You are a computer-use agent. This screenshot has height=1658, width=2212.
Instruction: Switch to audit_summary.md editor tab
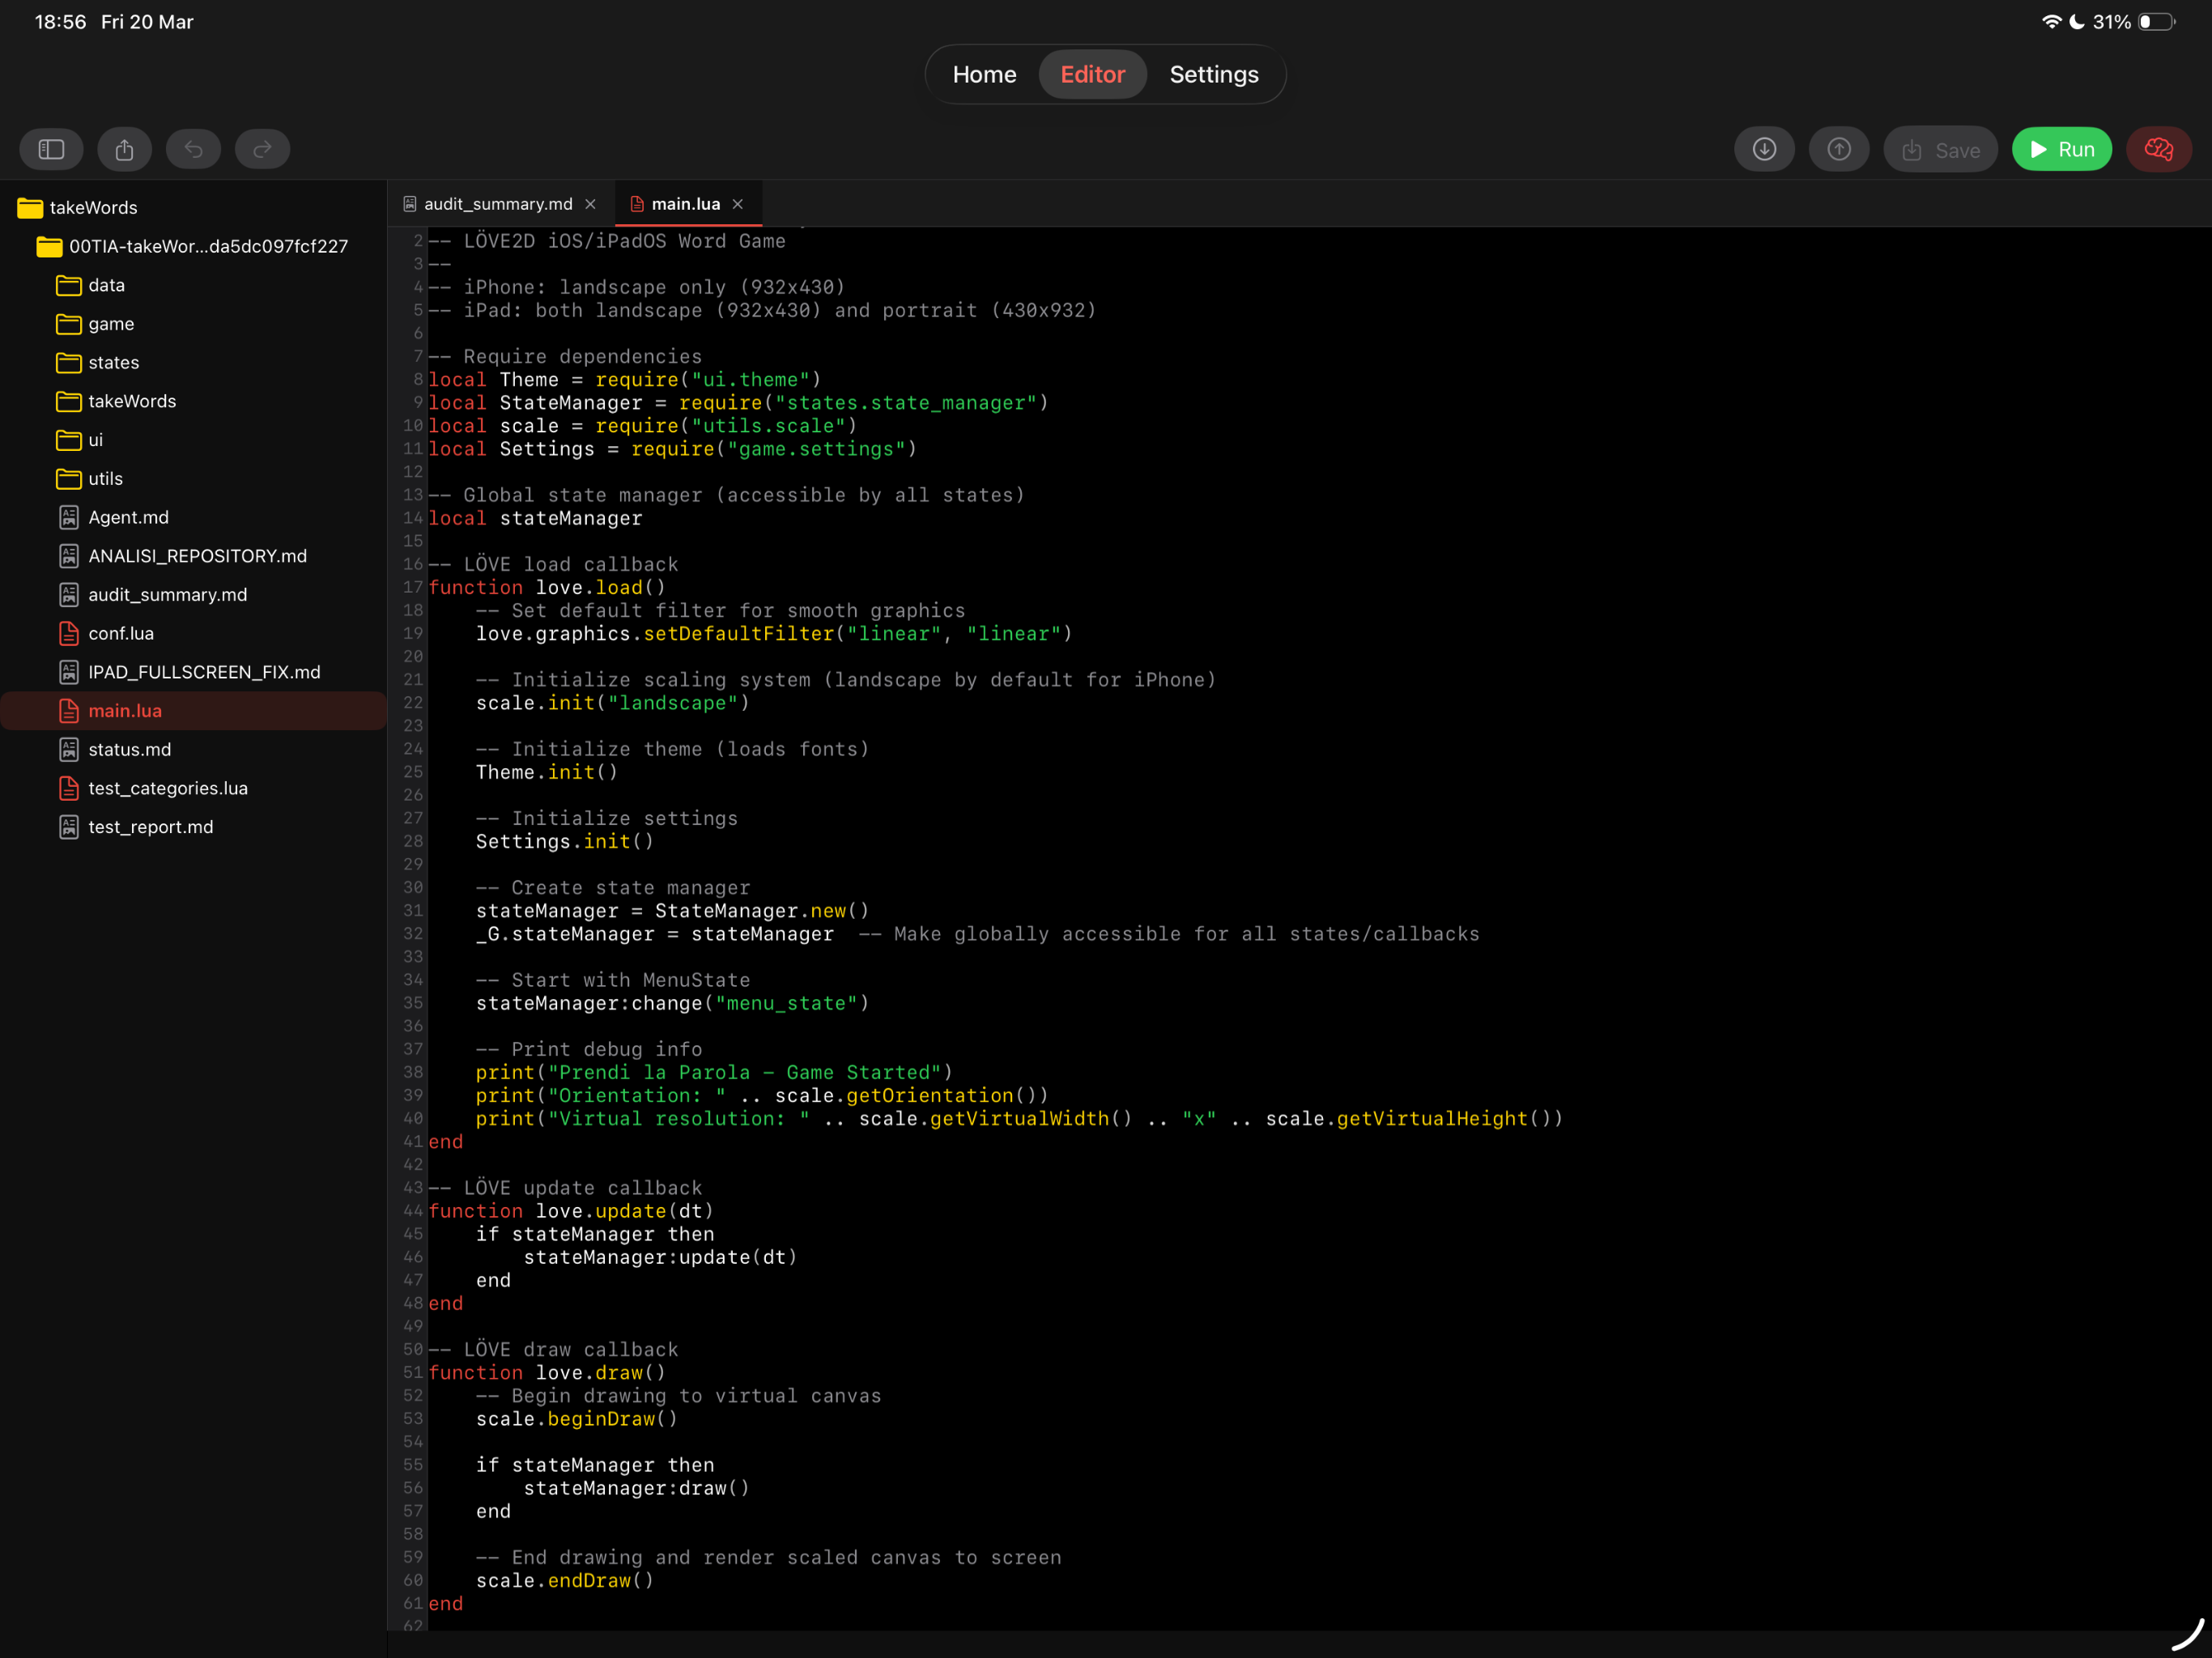(x=498, y=204)
